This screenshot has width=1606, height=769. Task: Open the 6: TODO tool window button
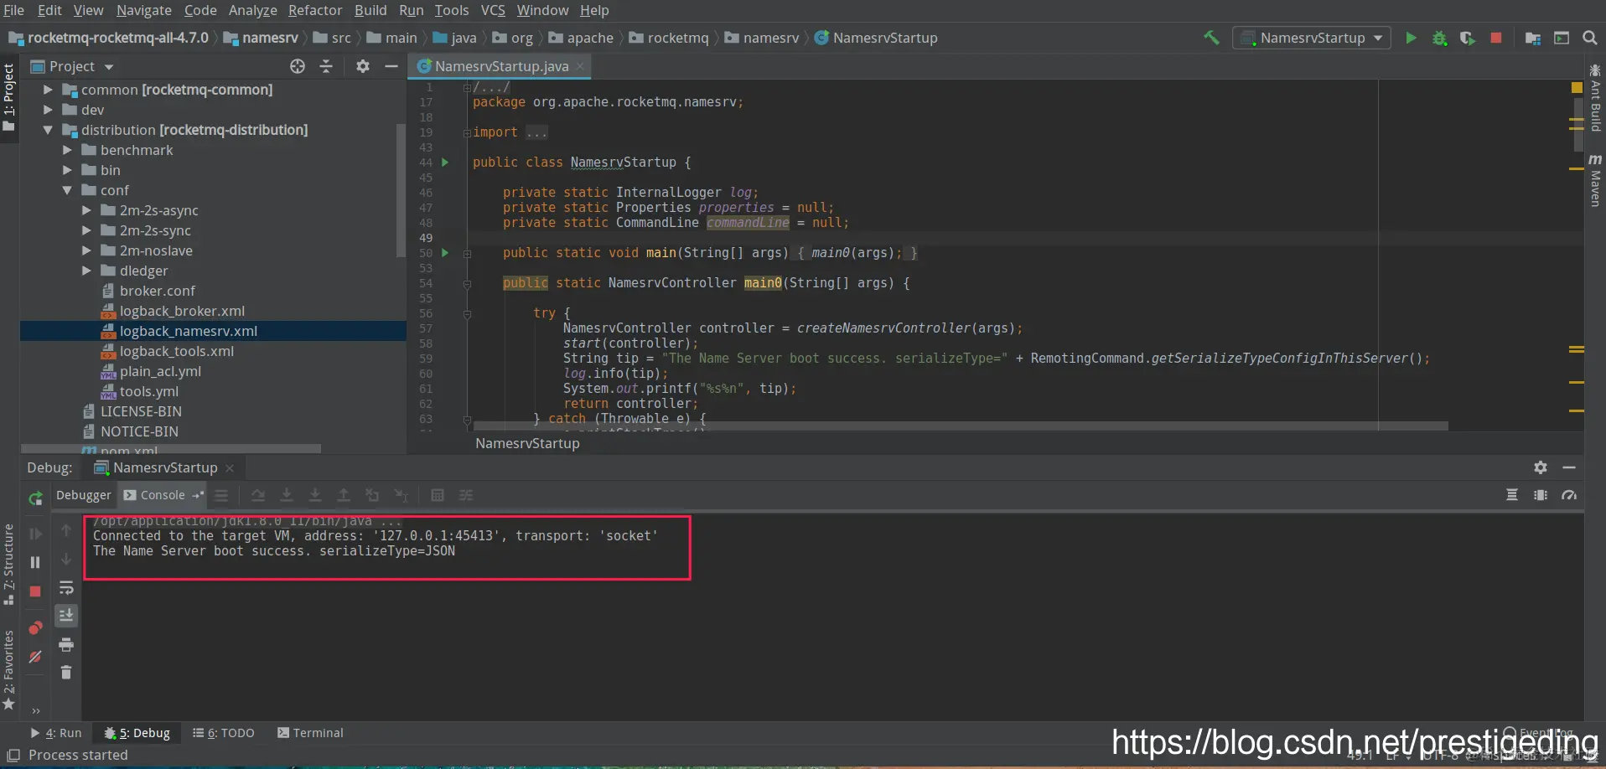coord(224,733)
